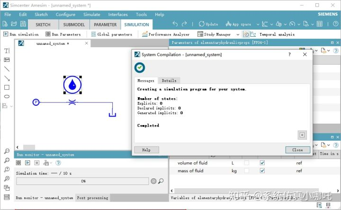Click the run parameters icon in Run monitor
Screen dimensions: 341x210
pyautogui.click(x=18, y=162)
